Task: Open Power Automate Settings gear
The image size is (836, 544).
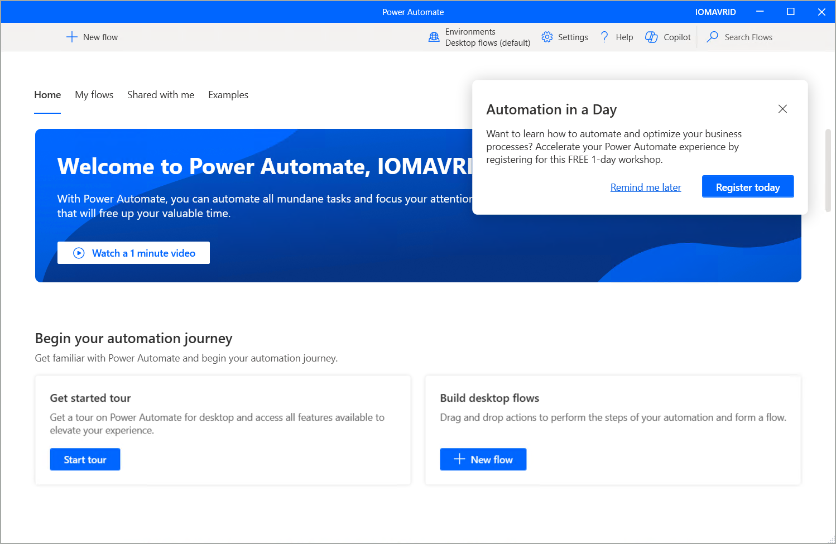Action: (547, 37)
